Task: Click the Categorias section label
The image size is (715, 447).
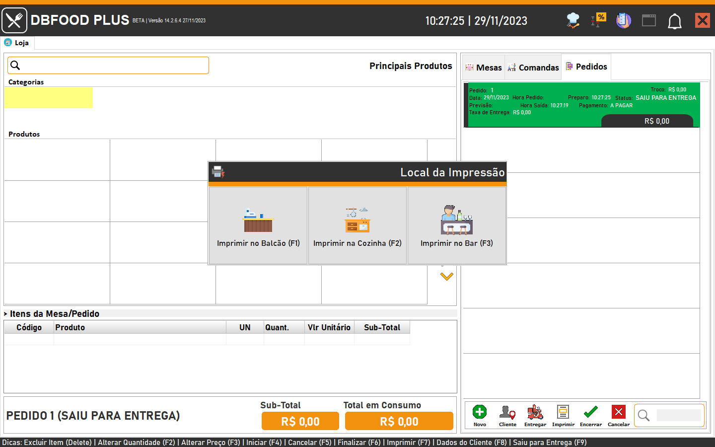Action: 26,82
